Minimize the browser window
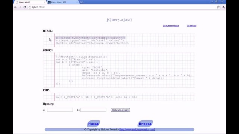The width and height of the screenshot is (239, 134). pyautogui.click(x=212, y=1)
